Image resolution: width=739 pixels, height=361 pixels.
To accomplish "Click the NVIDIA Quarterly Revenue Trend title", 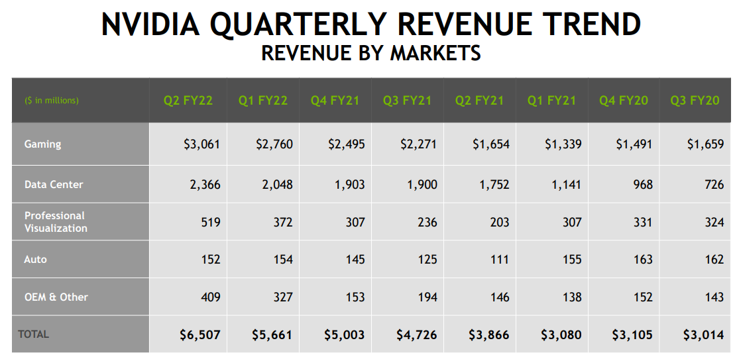I will 371,24.
